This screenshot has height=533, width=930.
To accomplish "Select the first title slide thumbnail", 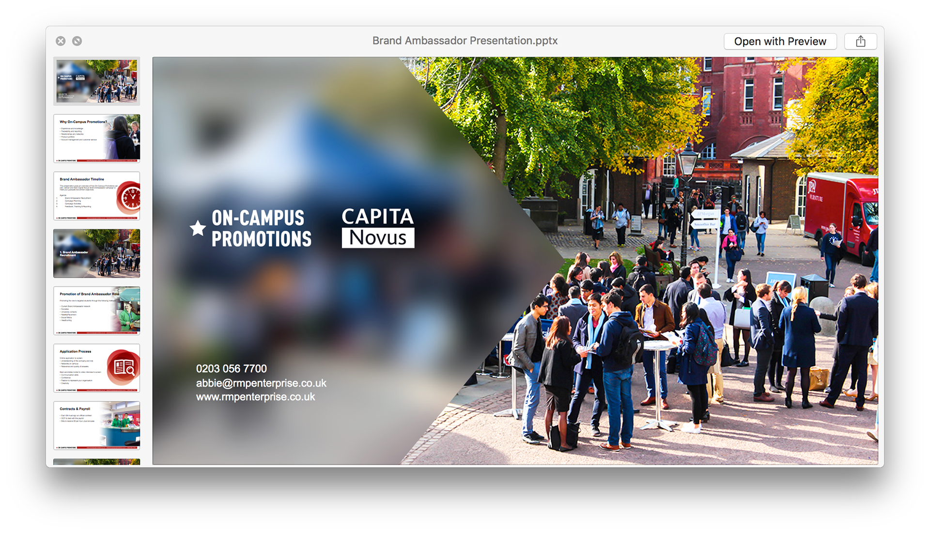I will [97, 81].
